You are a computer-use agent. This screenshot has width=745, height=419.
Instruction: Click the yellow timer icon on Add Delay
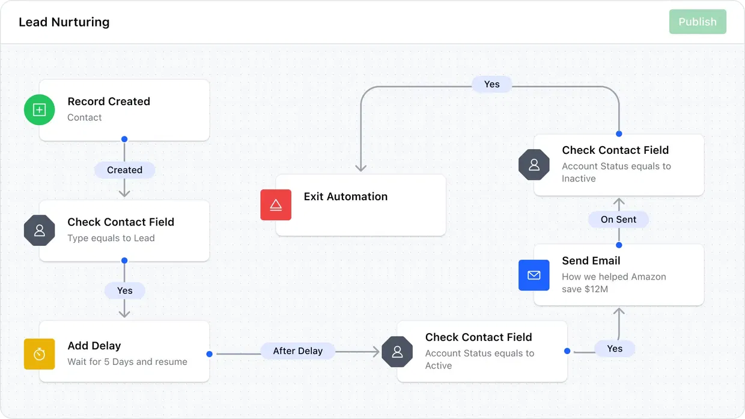[x=39, y=354]
